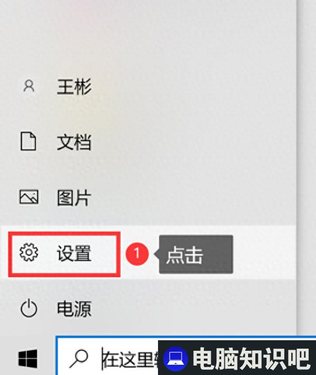
Task: Click the search magnifier icon
Action: coord(78,359)
